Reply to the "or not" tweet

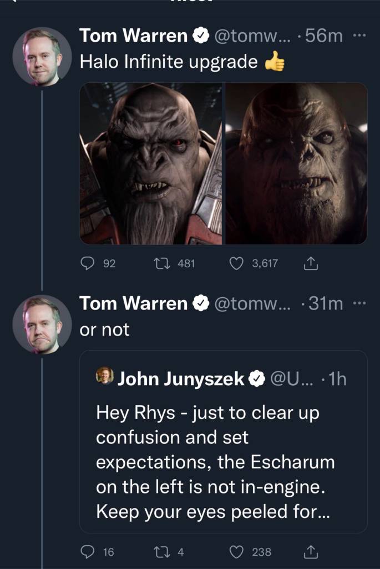click(x=87, y=551)
